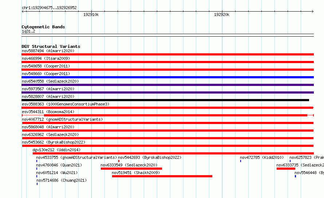Screen dimensions: 324x198
Task: Click nsv472785 (Kidd2010) label
Action: click(x=262, y=157)
